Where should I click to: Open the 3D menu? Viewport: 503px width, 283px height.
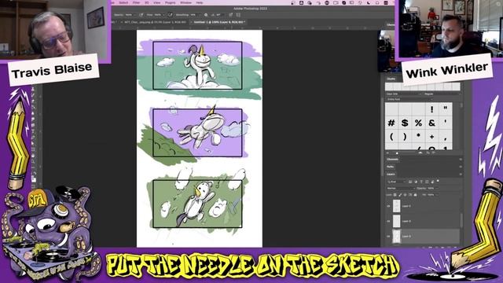click(147, 2)
